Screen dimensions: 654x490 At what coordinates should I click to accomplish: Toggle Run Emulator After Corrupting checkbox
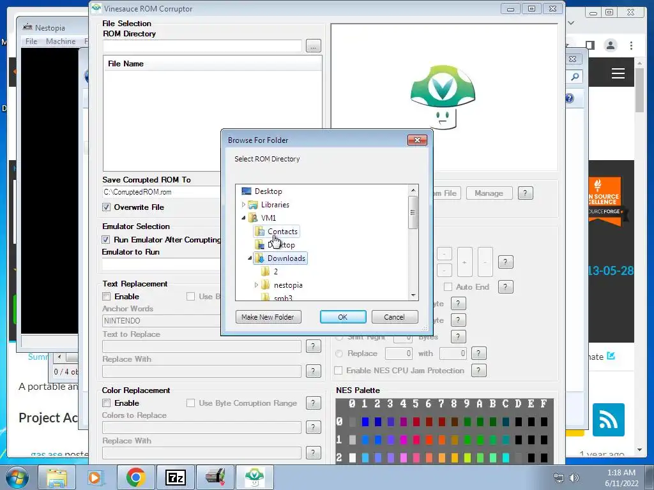[106, 240]
